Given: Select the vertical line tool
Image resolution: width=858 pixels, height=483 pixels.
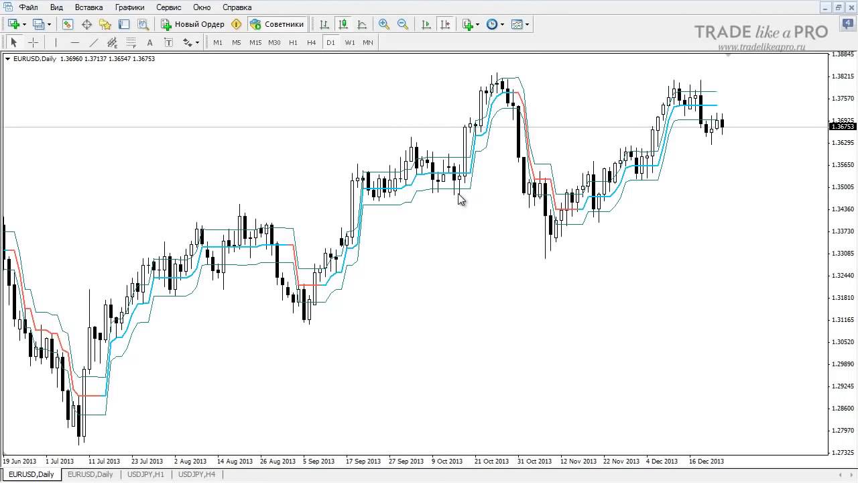Looking at the screenshot, I should [x=56, y=42].
